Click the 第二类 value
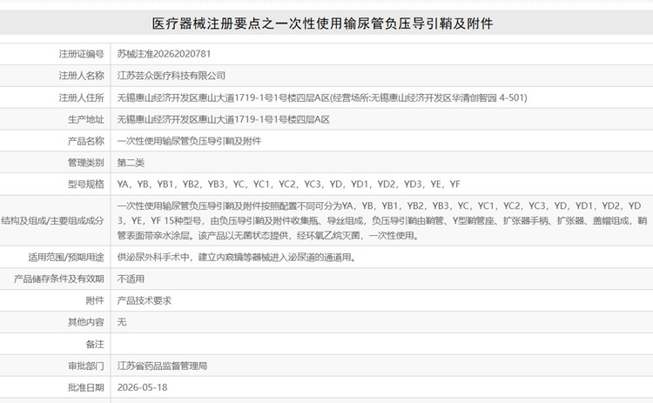Viewport: 653px width, 403px height. 131,163
